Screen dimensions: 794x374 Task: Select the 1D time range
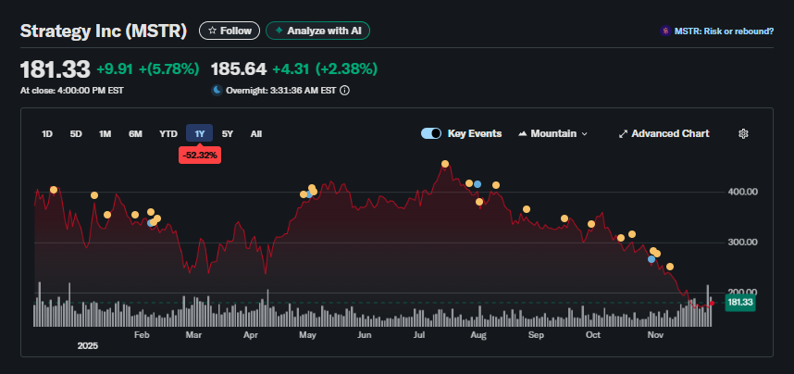coord(47,133)
